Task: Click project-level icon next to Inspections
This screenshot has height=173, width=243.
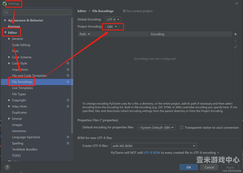Action: pos(68,70)
